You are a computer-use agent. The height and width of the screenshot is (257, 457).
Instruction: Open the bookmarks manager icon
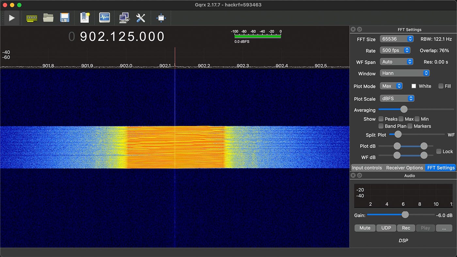(84, 18)
